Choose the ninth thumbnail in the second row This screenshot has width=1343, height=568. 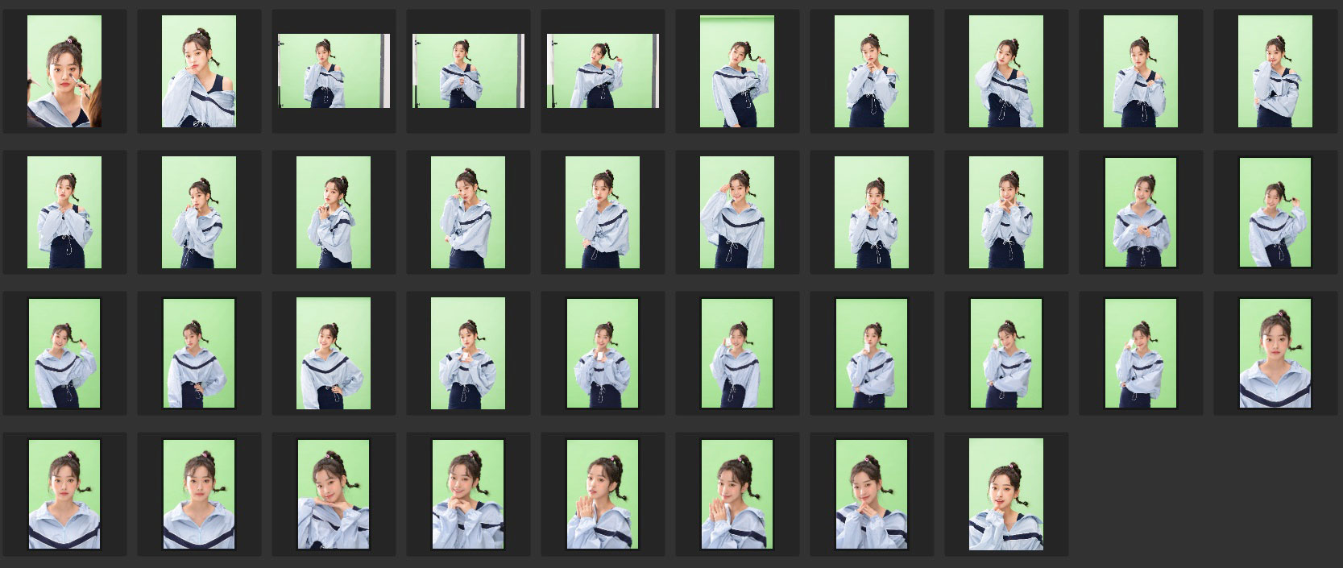click(1141, 212)
